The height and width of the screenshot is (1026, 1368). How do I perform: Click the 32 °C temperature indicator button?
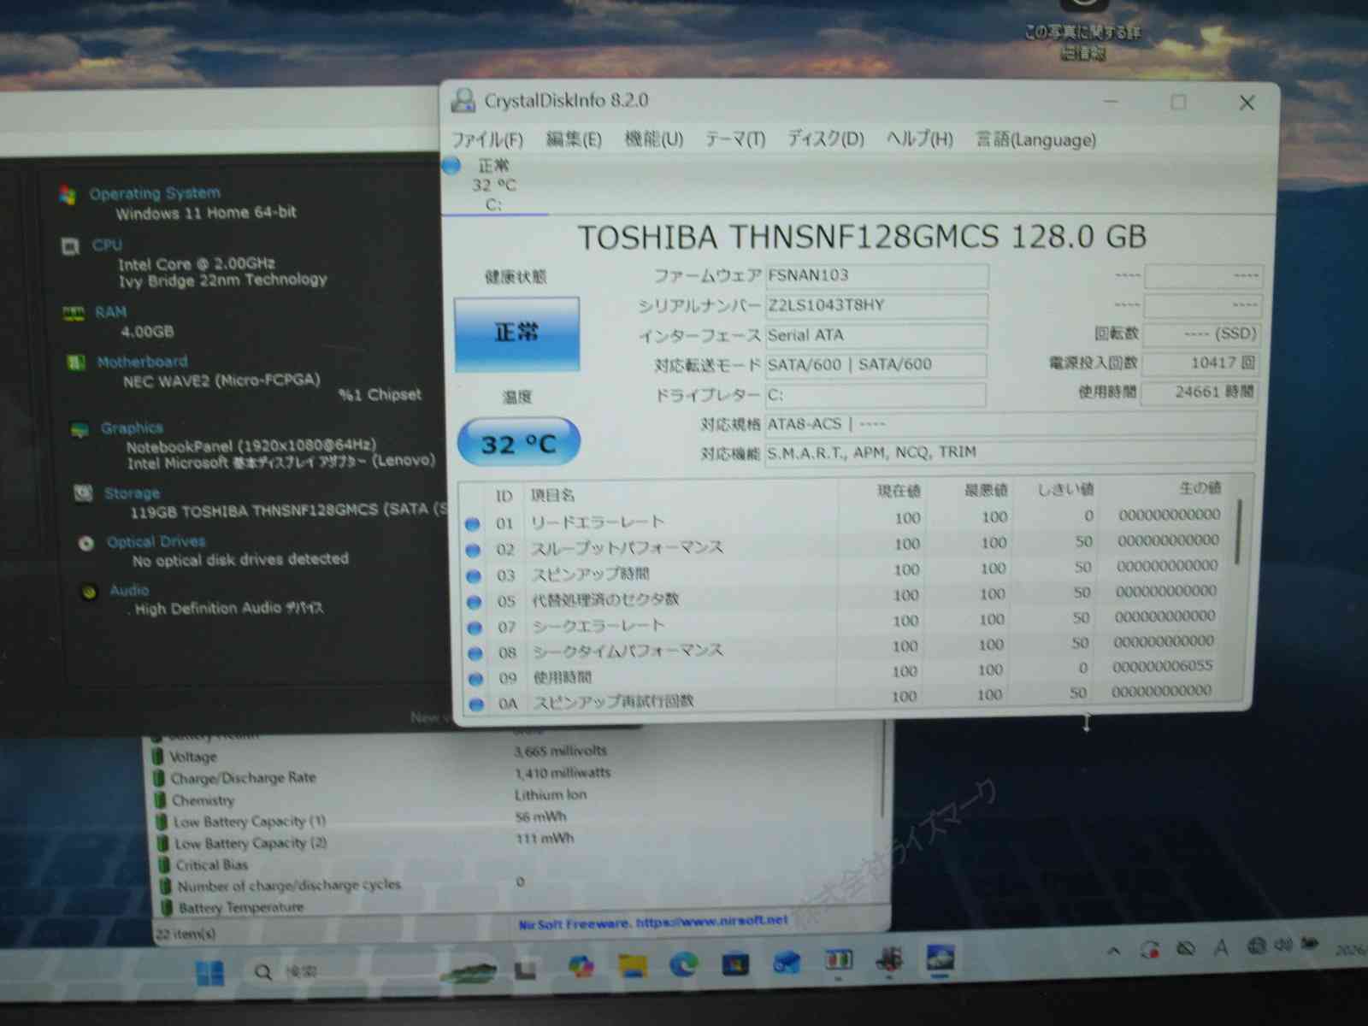[x=519, y=443]
